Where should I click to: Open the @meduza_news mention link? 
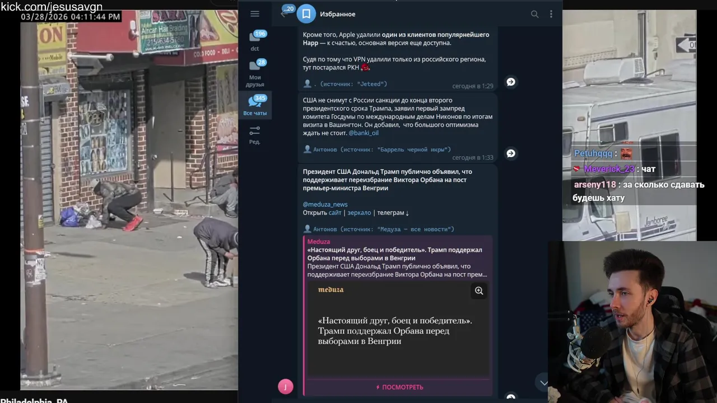(325, 204)
